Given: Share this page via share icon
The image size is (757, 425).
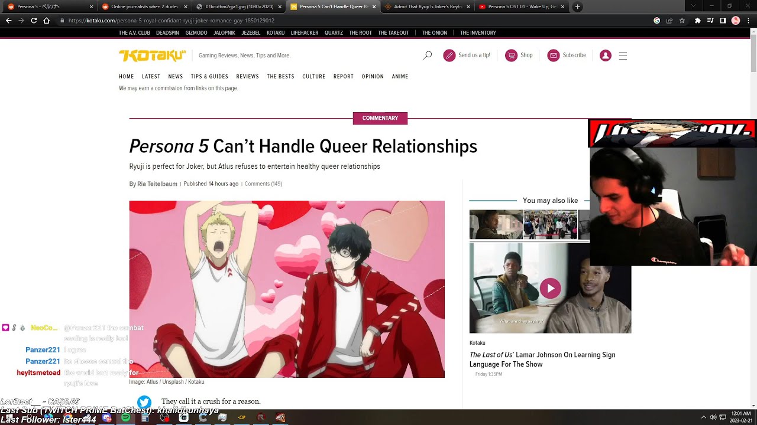Looking at the screenshot, I should (x=669, y=20).
